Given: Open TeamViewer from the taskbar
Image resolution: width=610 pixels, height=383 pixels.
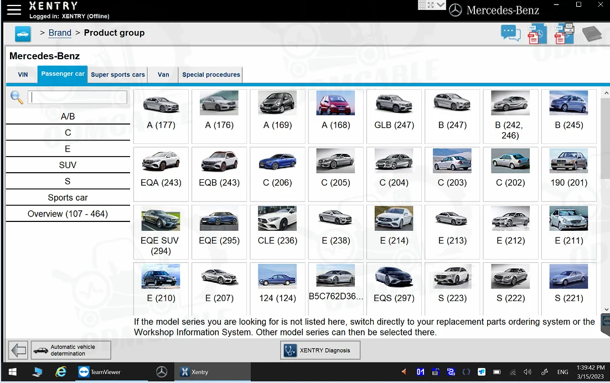Looking at the screenshot, I should pos(100,372).
